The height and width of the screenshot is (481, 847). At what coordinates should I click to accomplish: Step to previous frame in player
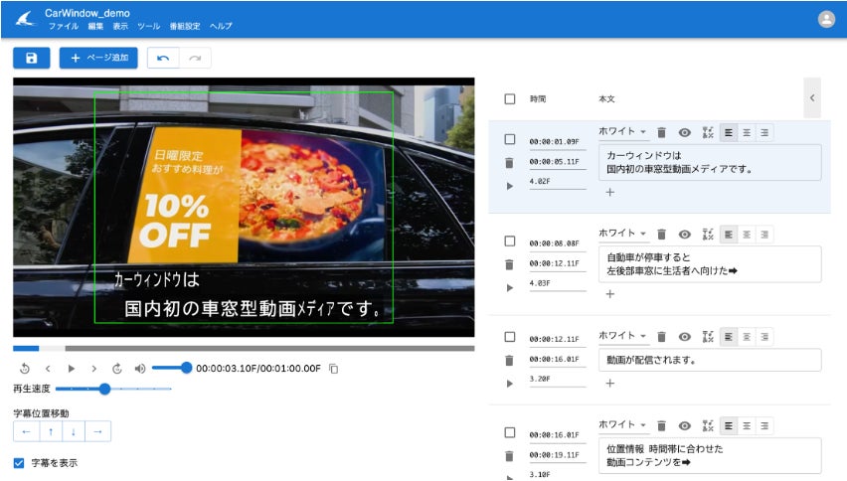coord(48,369)
